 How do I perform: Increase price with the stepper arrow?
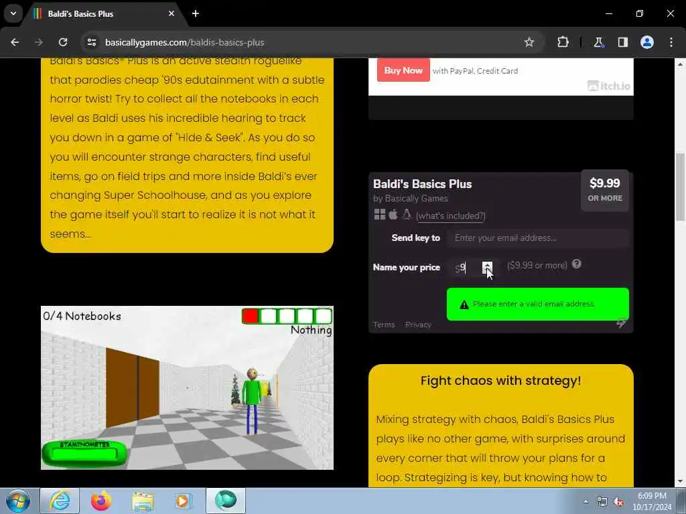pyautogui.click(x=487, y=264)
